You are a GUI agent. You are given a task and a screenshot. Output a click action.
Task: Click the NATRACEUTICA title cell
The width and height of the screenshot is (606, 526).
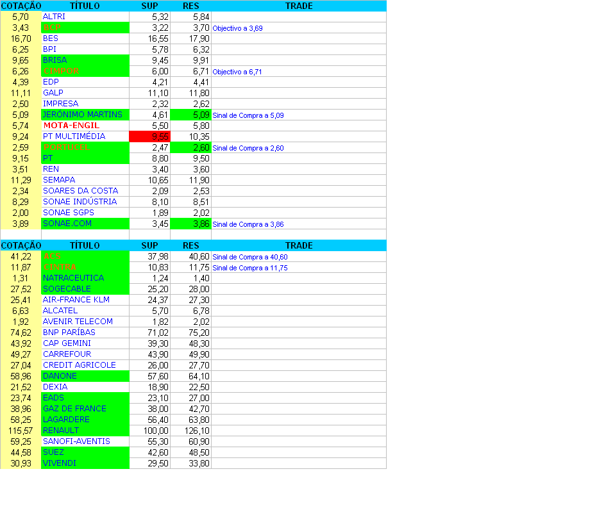coord(85,277)
